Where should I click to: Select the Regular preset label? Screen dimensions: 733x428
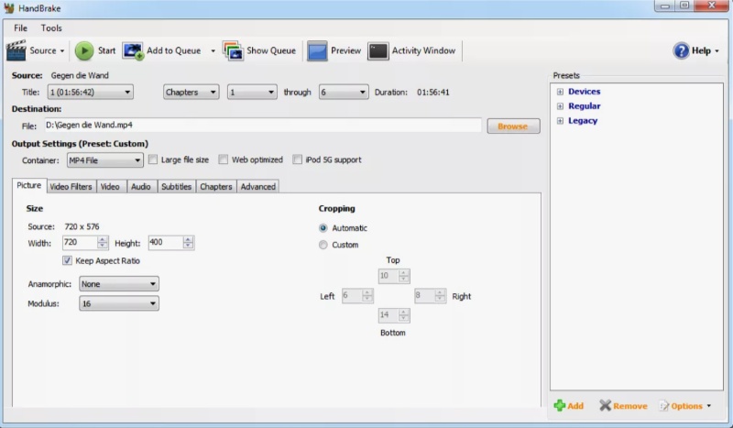point(585,106)
